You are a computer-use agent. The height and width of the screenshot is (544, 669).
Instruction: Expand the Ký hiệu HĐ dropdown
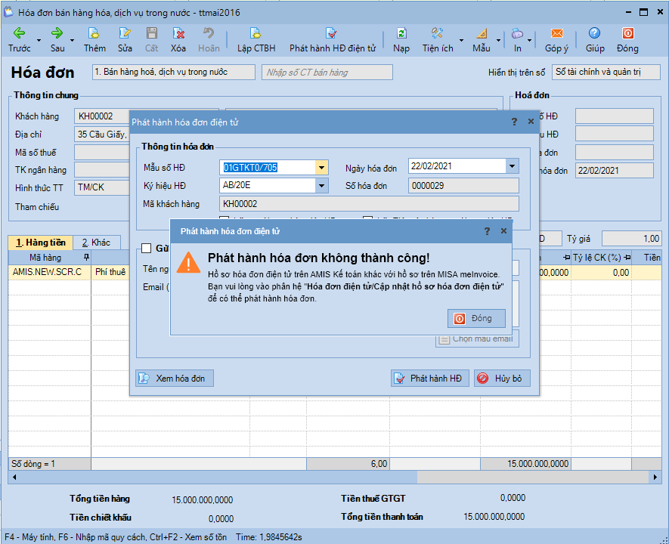coord(322,186)
